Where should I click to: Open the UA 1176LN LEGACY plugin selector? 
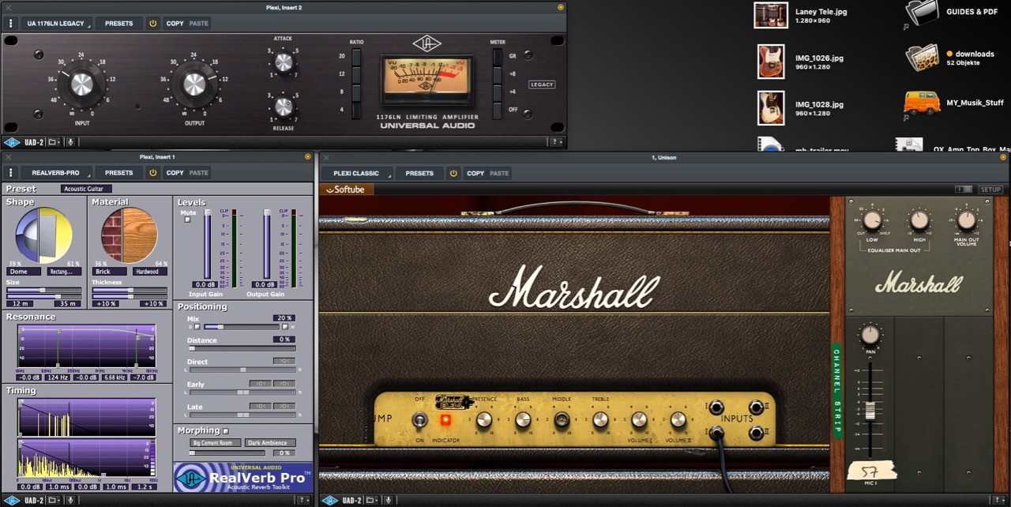coord(56,23)
